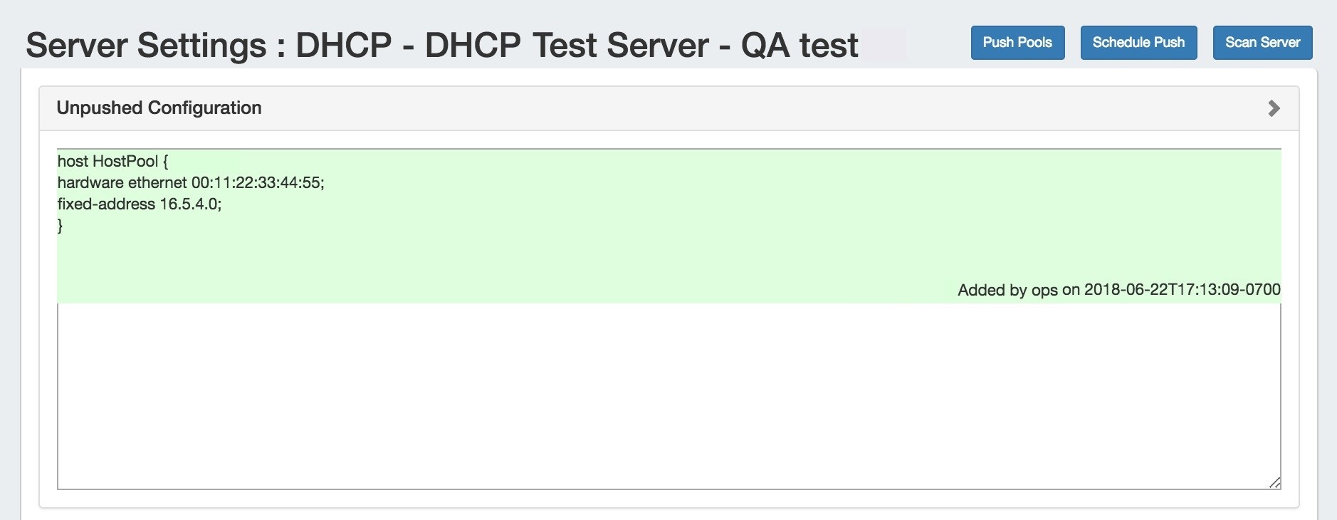Start a Scan Server operation
1337x520 pixels.
click(1262, 43)
